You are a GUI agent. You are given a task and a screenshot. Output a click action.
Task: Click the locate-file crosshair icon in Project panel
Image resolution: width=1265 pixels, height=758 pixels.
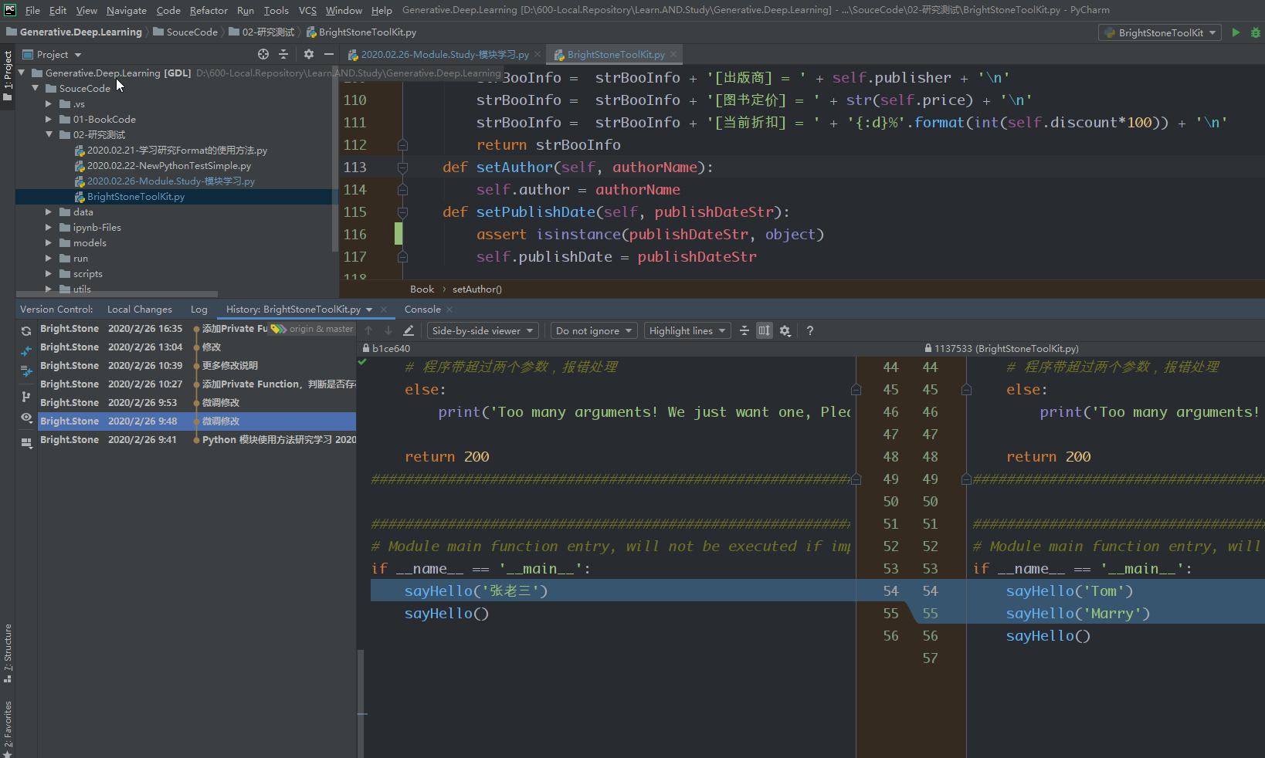click(263, 54)
